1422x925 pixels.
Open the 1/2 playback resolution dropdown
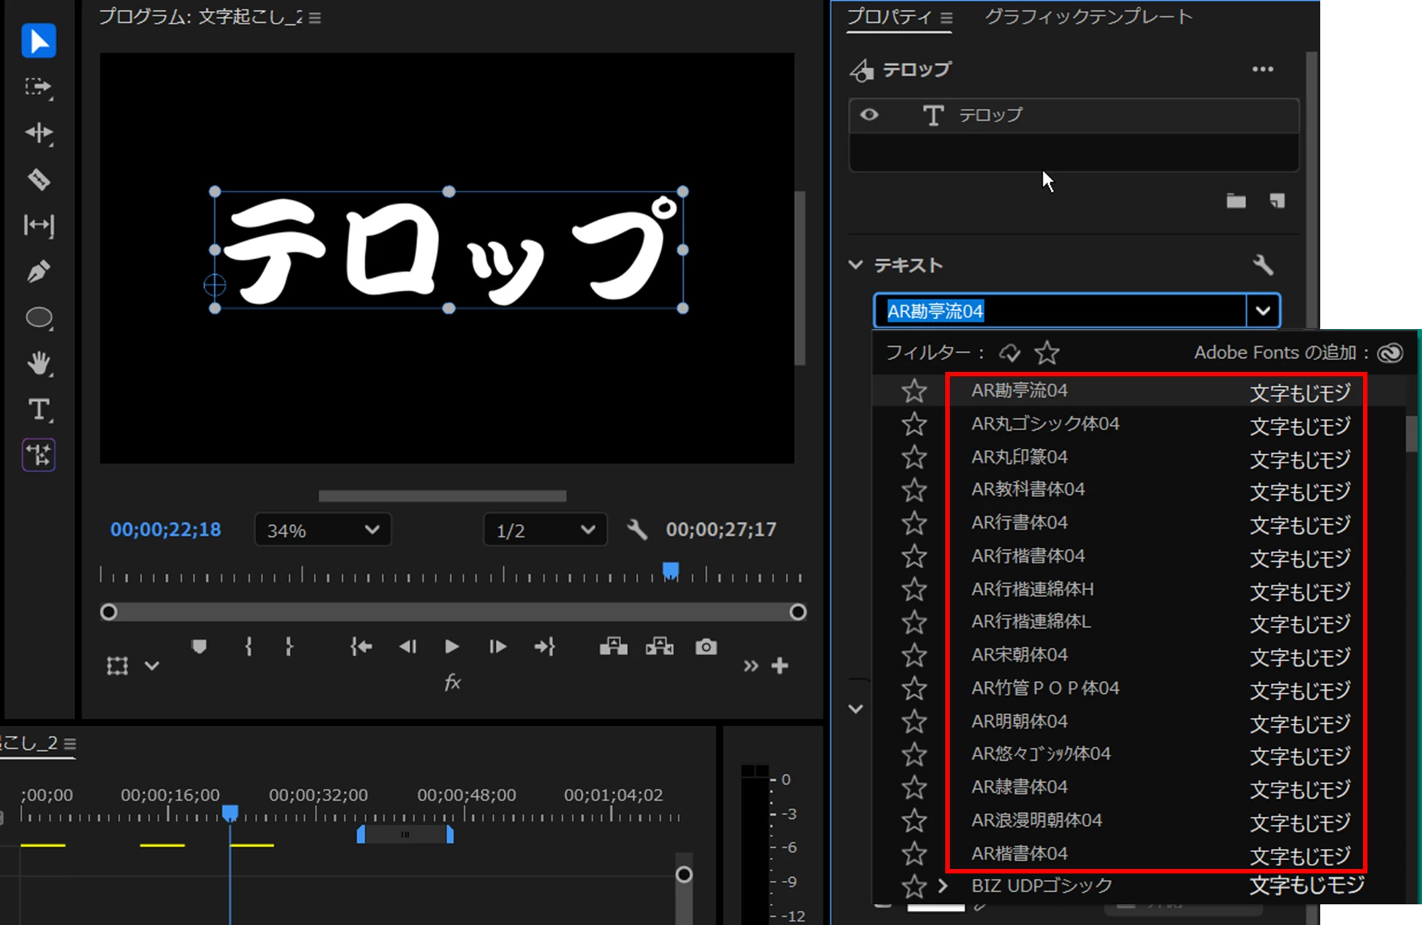coord(544,530)
